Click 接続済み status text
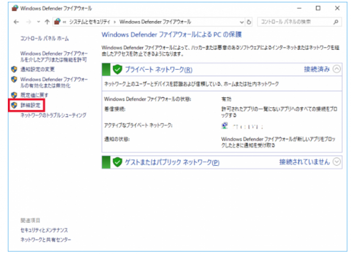The image size is (351, 254). [x=317, y=69]
